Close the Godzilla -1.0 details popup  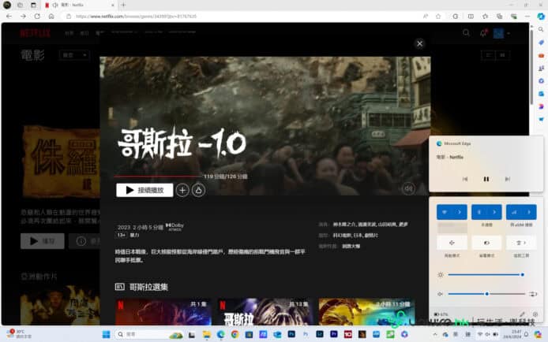point(419,44)
